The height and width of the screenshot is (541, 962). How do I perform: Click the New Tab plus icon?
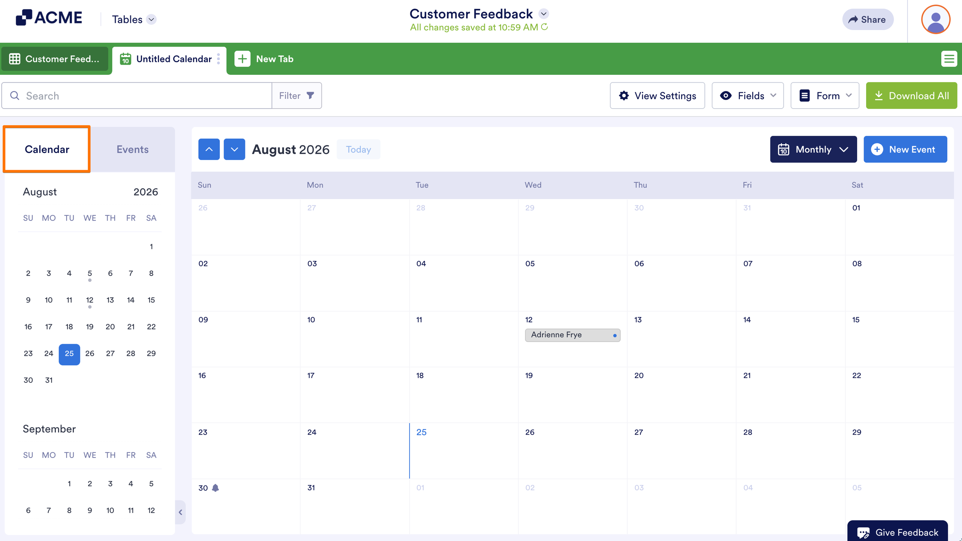[x=242, y=59]
